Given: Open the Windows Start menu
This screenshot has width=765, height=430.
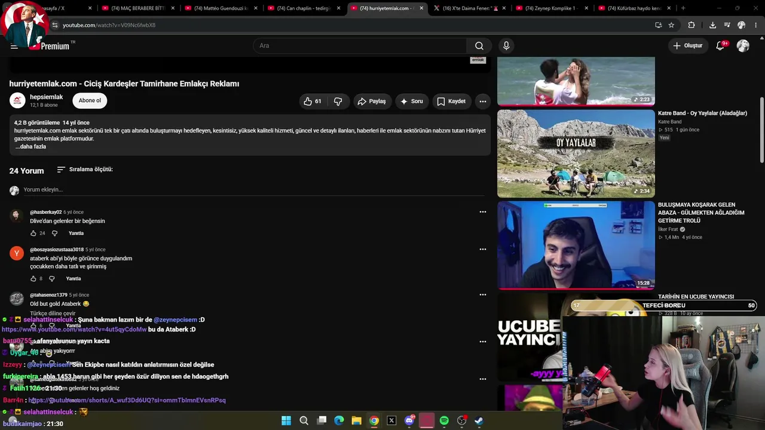Looking at the screenshot, I should coord(286,420).
